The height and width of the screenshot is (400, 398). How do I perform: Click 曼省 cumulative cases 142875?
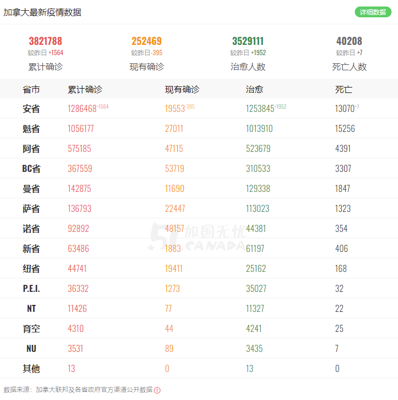(79, 189)
